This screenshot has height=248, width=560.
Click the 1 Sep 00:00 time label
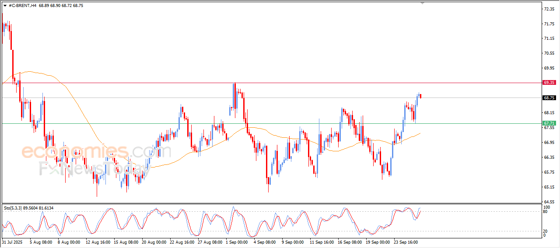(237, 241)
